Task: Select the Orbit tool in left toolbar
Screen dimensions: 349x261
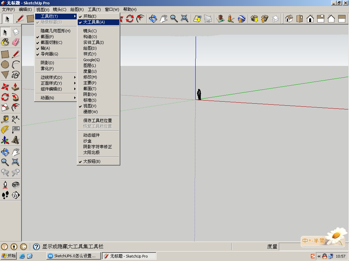Action: click(x=5, y=152)
